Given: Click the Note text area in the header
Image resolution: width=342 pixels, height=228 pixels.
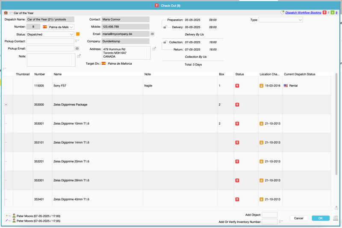Looking at the screenshot, I should pos(51,60).
